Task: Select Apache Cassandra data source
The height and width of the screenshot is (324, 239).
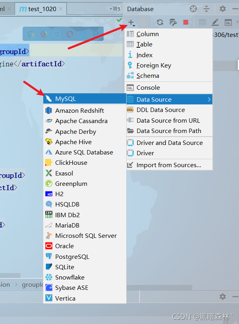Action: [x=85, y=121]
